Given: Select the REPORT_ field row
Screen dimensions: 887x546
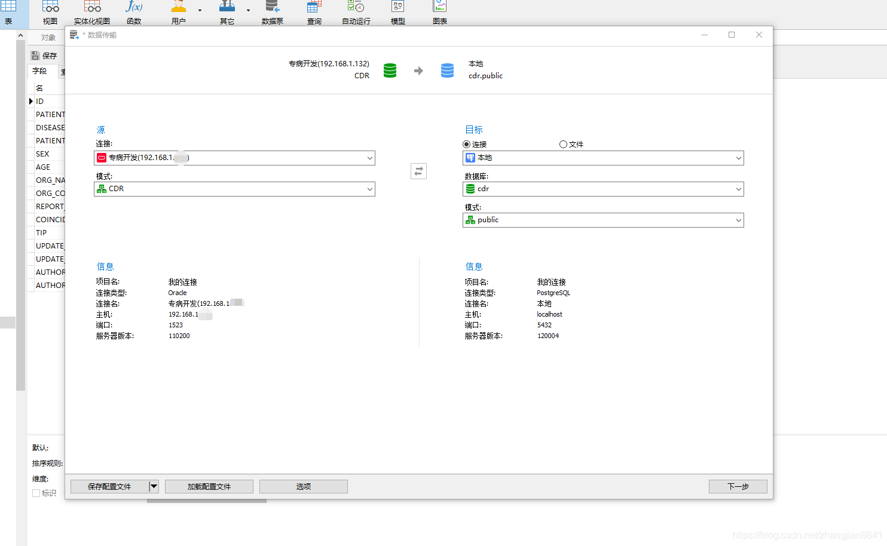Looking at the screenshot, I should coord(47,207).
